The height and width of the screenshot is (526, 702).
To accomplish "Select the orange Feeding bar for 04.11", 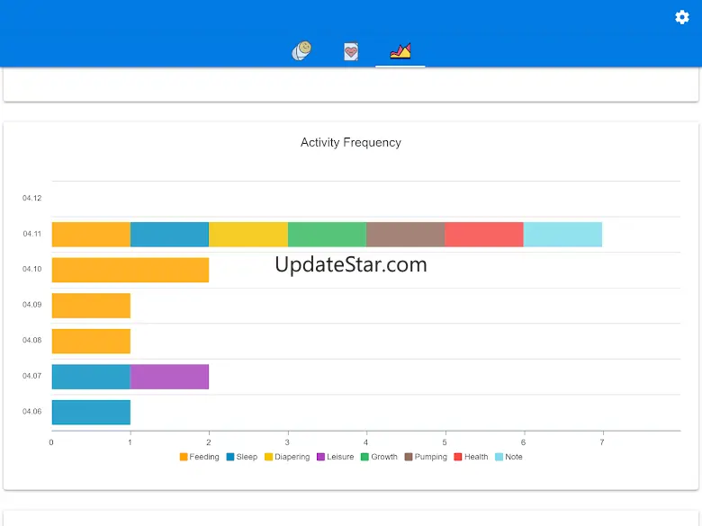I will [91, 235].
